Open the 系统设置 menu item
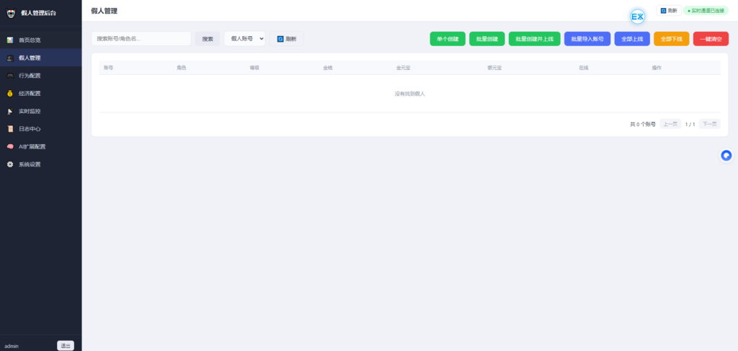This screenshot has width=738, height=351. [x=41, y=164]
